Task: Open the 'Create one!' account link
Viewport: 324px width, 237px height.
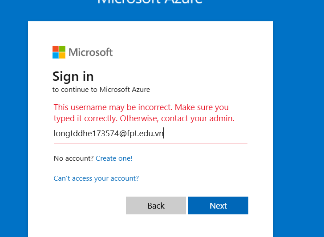Action: [x=114, y=158]
